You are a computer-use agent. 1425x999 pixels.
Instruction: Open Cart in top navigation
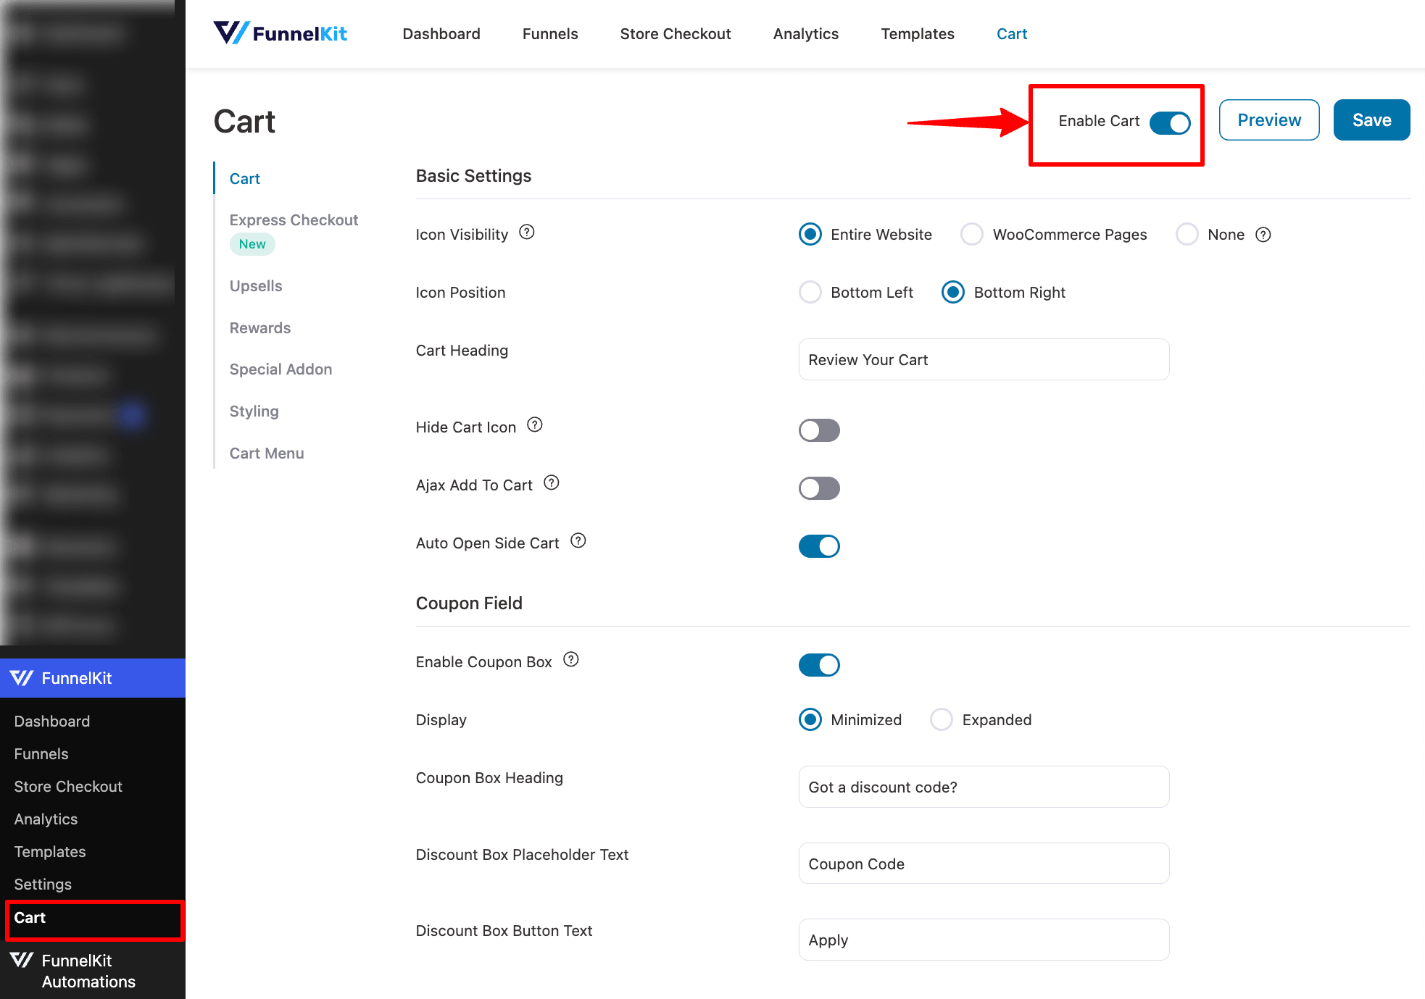click(1012, 34)
